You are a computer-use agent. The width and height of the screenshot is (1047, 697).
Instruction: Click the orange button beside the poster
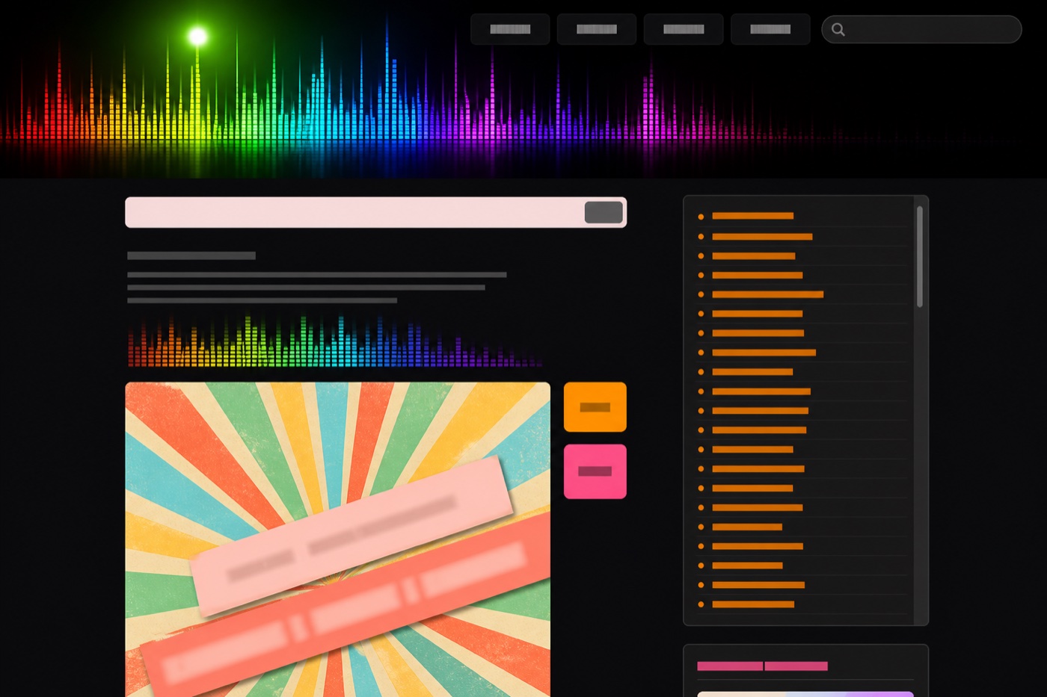[595, 407]
